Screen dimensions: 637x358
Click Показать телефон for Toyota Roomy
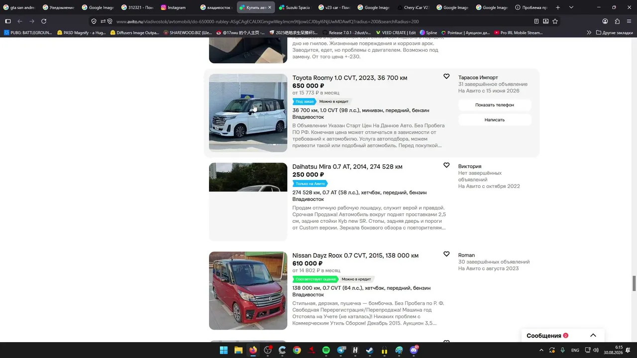coord(495,105)
